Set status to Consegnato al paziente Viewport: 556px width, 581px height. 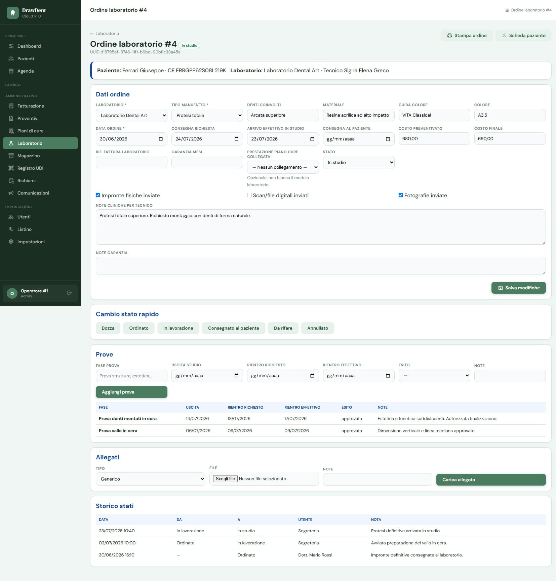pyautogui.click(x=234, y=328)
